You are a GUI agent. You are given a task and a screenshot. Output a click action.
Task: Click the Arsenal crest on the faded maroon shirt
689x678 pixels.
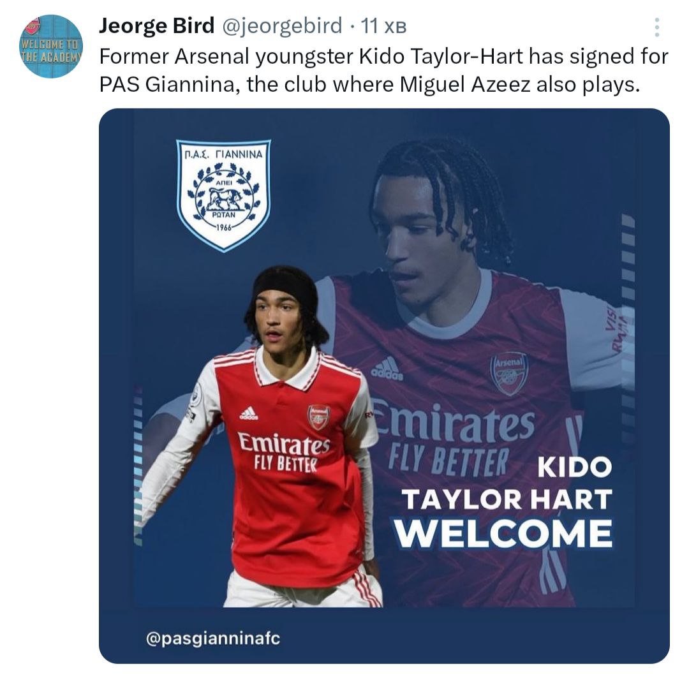click(x=509, y=373)
